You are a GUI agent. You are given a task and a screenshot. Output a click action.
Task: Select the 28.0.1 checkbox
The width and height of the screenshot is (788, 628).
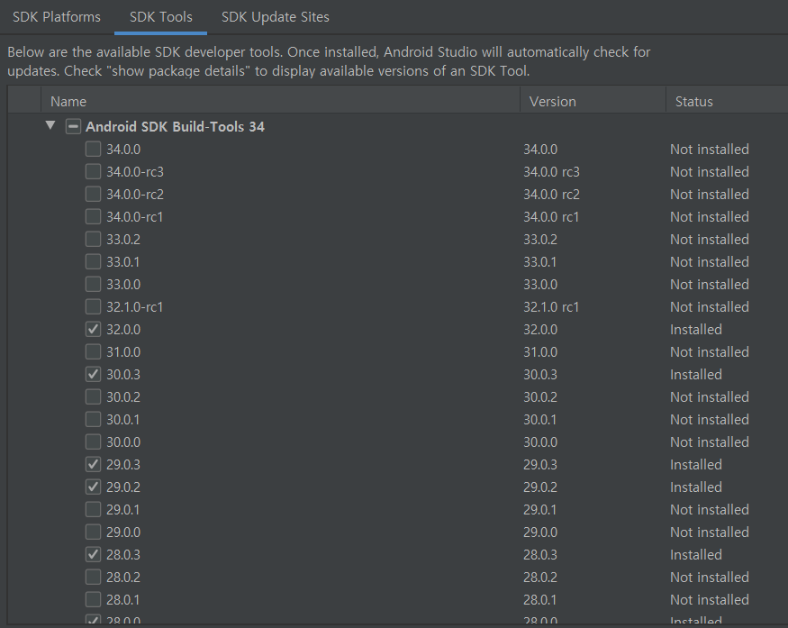93,599
